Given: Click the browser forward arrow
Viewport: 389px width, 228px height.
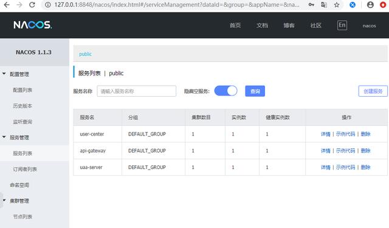Looking at the screenshot, I should coord(19,5).
